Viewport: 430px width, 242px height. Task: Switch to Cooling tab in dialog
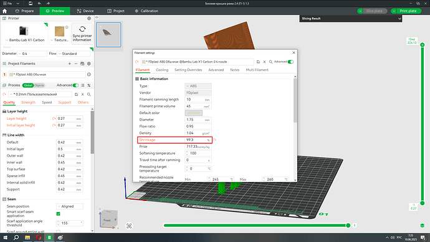tap(162, 70)
